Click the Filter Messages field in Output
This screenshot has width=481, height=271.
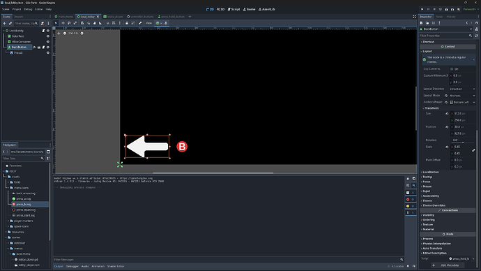228,260
